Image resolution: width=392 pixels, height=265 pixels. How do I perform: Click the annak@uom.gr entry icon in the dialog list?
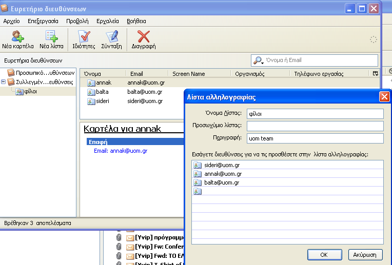(x=197, y=174)
